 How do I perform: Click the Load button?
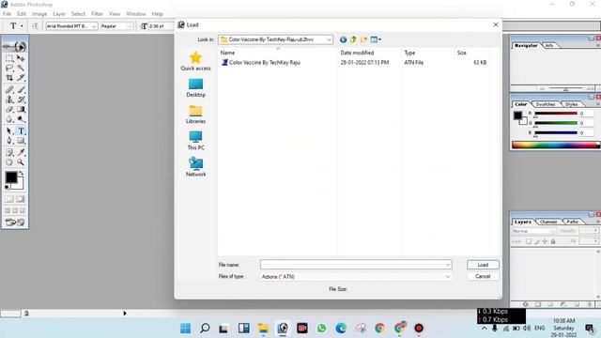[483, 265]
